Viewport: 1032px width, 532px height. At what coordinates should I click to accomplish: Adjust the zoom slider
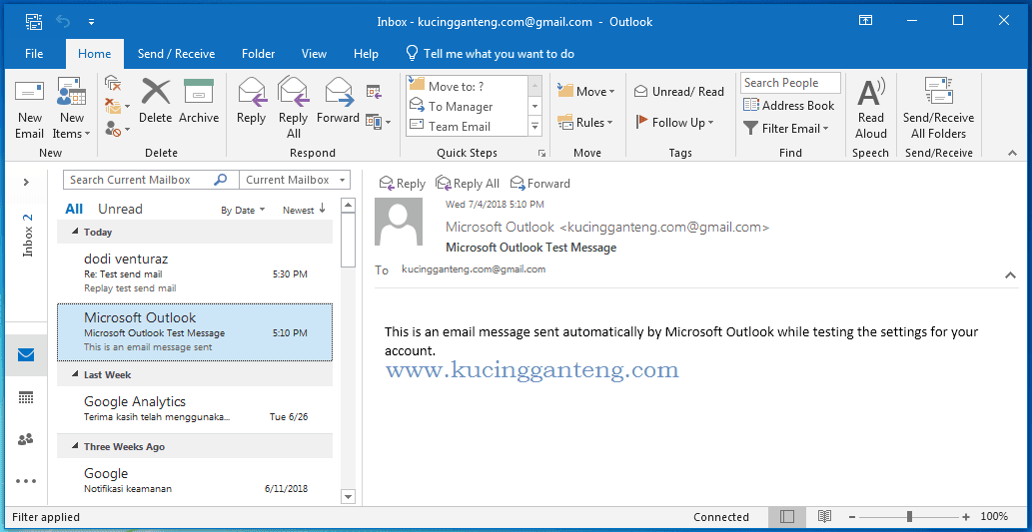pyautogui.click(x=909, y=517)
